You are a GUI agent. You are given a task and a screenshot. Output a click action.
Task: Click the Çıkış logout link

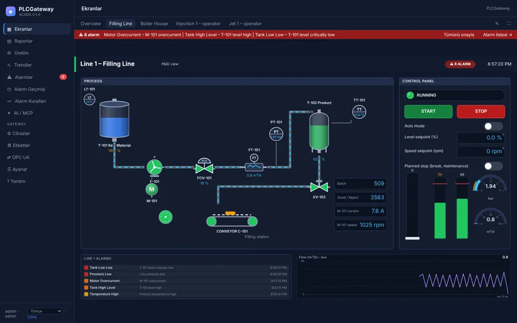(x=32, y=317)
